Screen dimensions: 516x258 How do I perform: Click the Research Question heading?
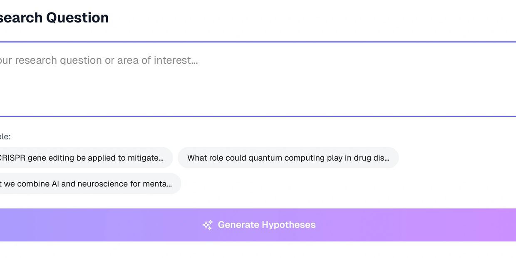tap(54, 17)
